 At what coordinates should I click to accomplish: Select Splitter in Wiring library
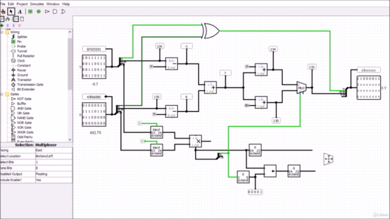tap(22, 36)
